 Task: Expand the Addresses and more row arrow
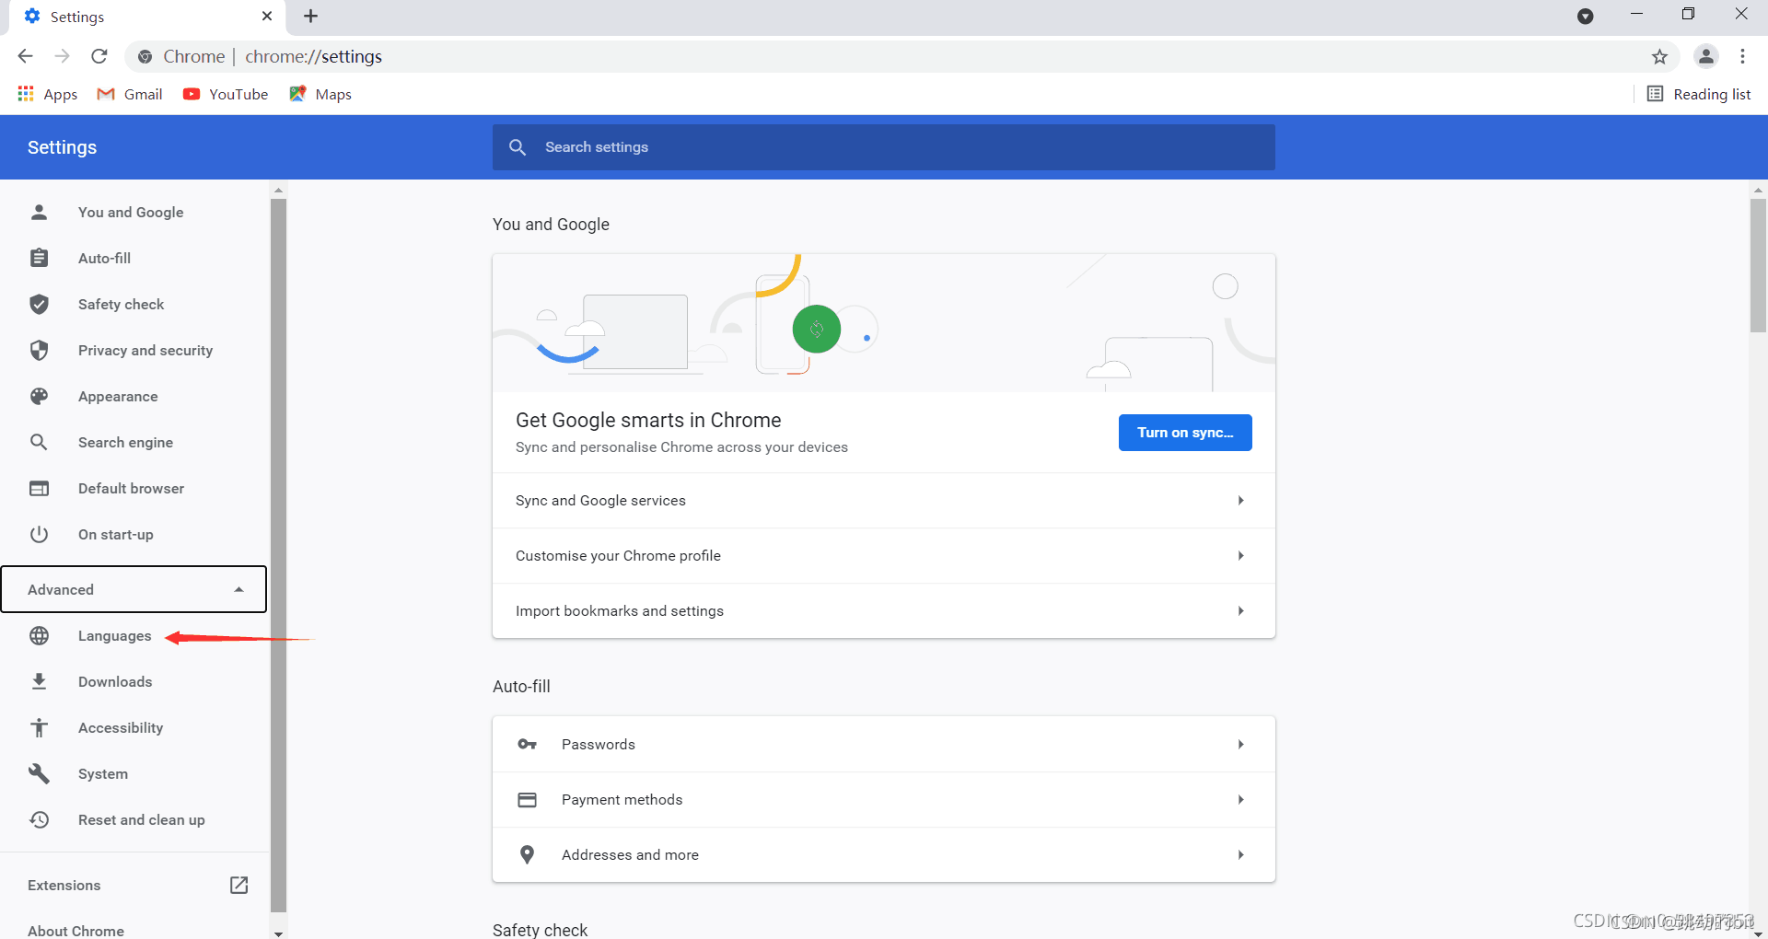tap(1240, 854)
